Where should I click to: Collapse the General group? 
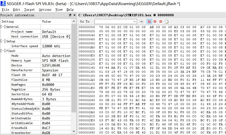click(x=3, y=27)
